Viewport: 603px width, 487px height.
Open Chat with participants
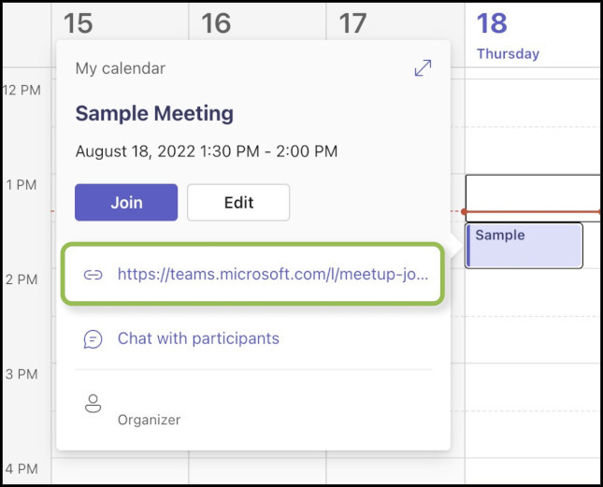coord(198,338)
